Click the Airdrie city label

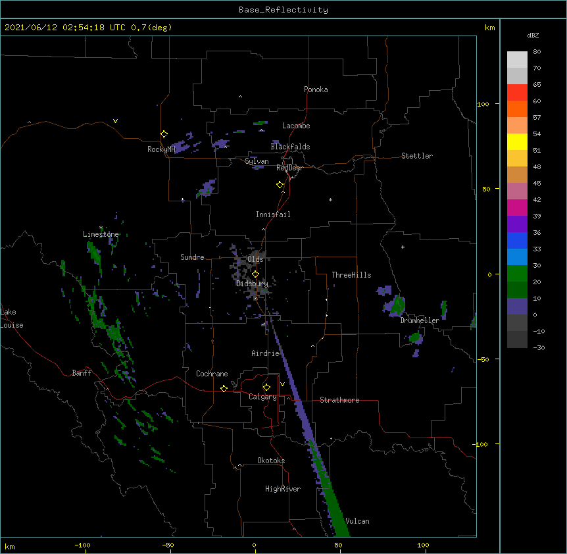tap(266, 353)
